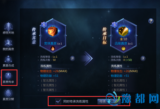
Task: Select the 我的真意 sidebar icon
Action: click(x=8, y=45)
